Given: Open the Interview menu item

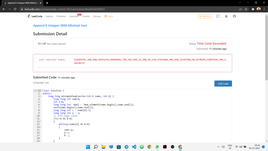Looking at the screenshot, I should (x=74, y=16).
